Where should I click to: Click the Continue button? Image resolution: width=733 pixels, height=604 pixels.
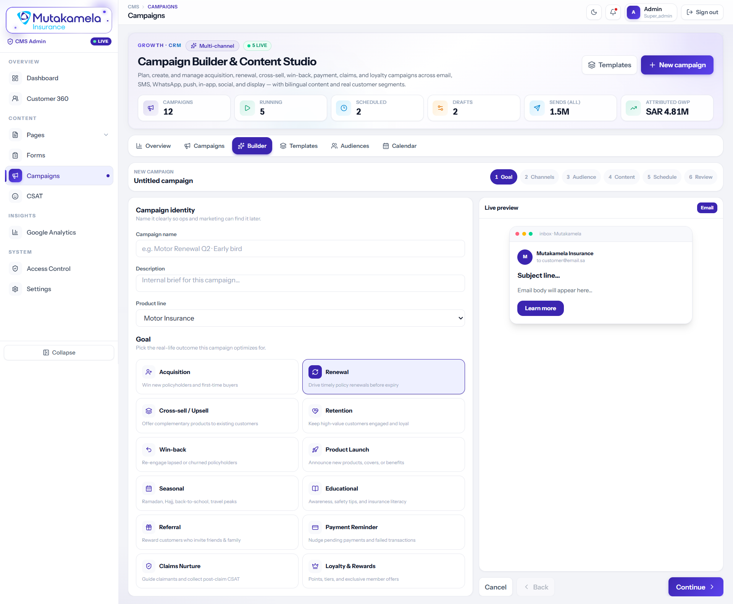(x=696, y=587)
